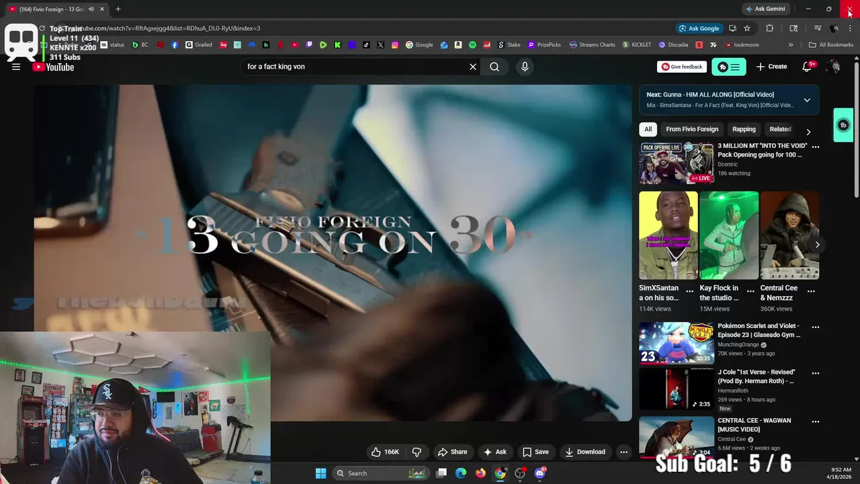Open the Grailed bookmark

(x=199, y=45)
